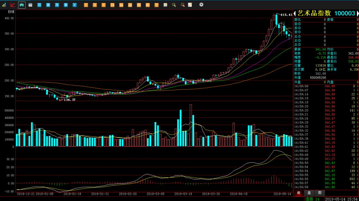Viewport: 359px width, 201px height.
Task: Click the opening price 342.68
Action: [x=353, y=53]
